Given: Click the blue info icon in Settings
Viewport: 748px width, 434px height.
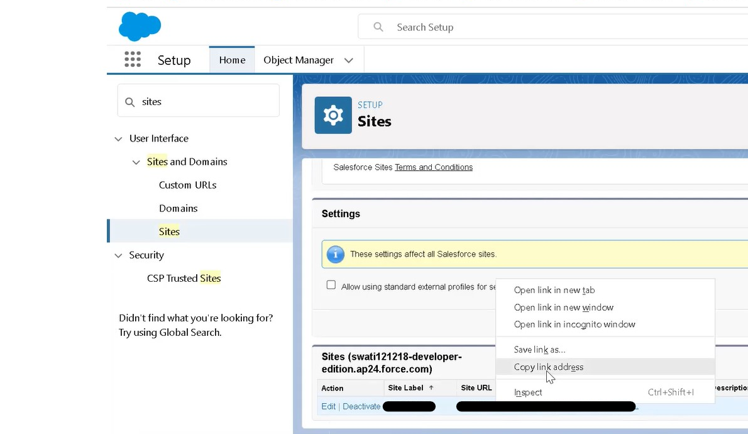Looking at the screenshot, I should point(336,255).
